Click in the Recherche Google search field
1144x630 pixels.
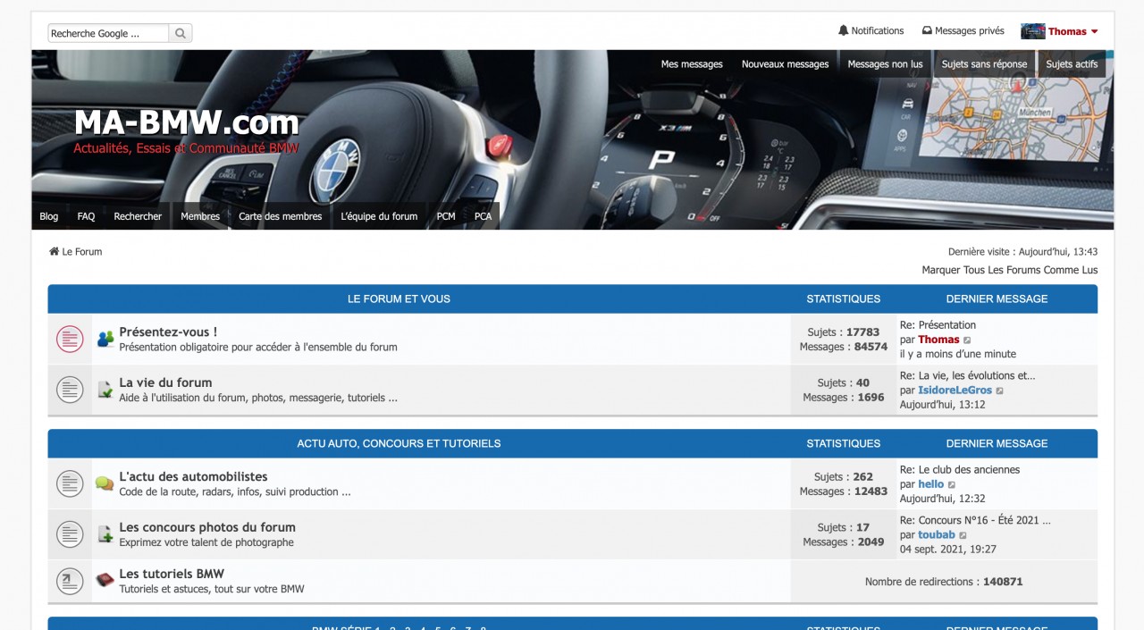[108, 33]
